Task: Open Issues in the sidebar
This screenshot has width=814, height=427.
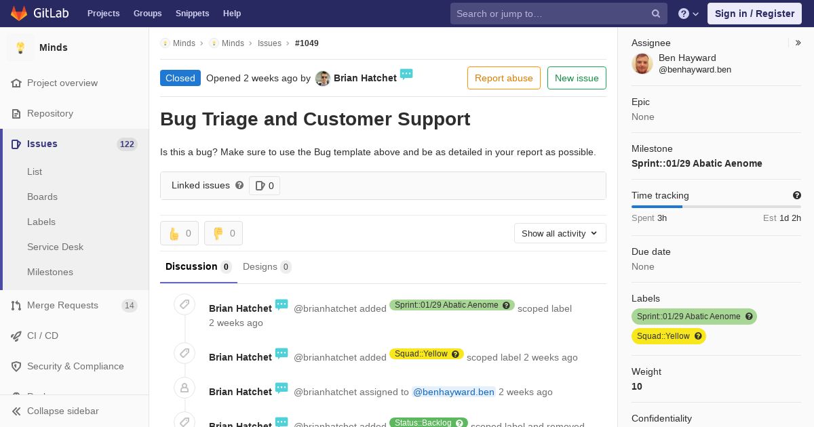Action: tap(42, 144)
